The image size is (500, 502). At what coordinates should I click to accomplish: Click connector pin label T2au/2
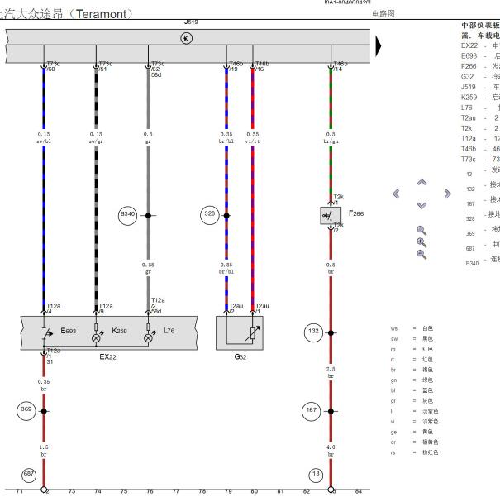(236, 308)
